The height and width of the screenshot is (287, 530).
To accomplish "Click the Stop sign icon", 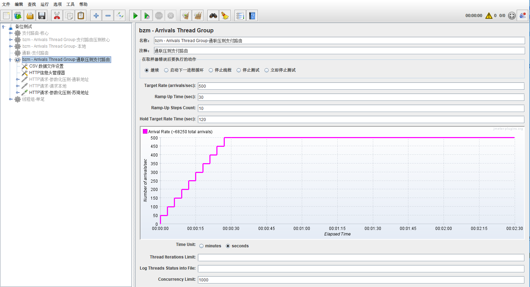I will (159, 16).
